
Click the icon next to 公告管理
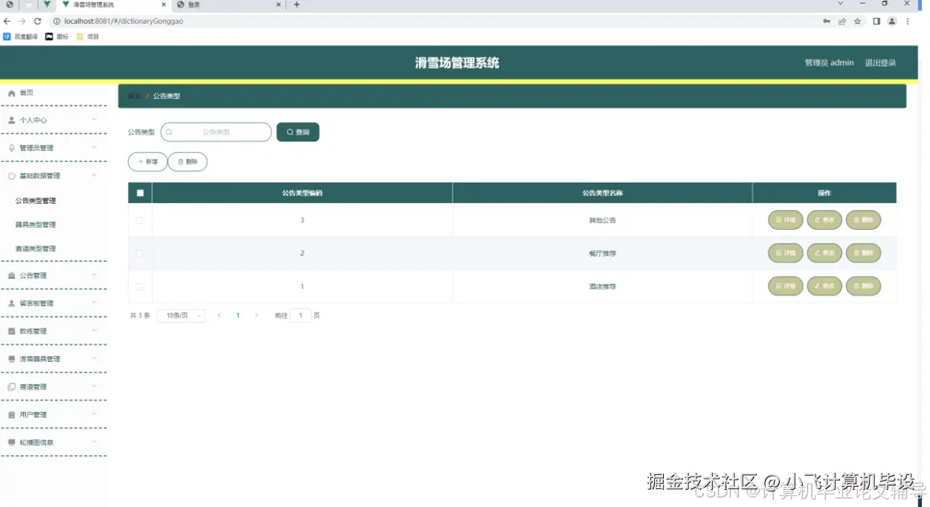[12, 276]
